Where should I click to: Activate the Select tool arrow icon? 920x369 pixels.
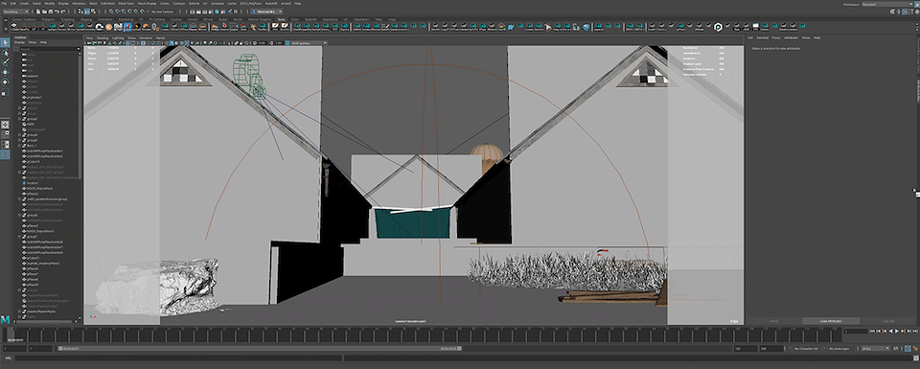tap(6, 42)
